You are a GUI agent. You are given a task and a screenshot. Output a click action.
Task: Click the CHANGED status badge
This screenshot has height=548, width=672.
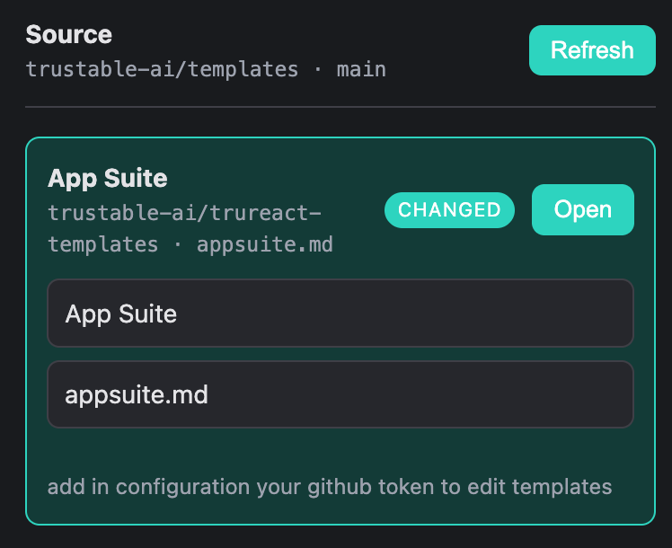[449, 210]
